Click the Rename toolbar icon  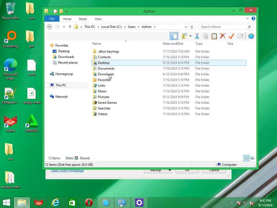point(240,36)
